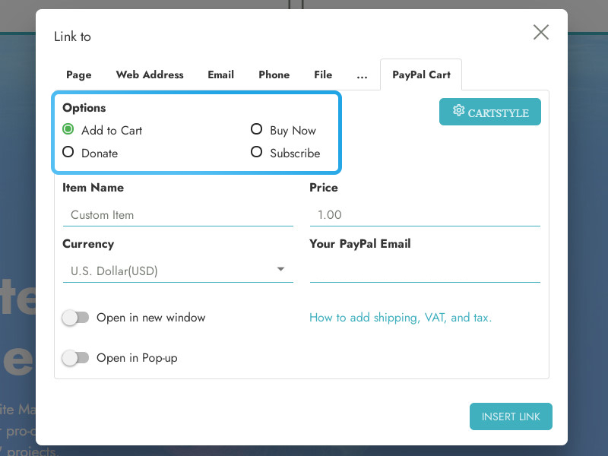Image resolution: width=608 pixels, height=456 pixels.
Task: Open the Email link tab
Action: tap(220, 74)
